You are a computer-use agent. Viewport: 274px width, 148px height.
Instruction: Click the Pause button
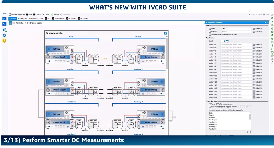point(259,15)
